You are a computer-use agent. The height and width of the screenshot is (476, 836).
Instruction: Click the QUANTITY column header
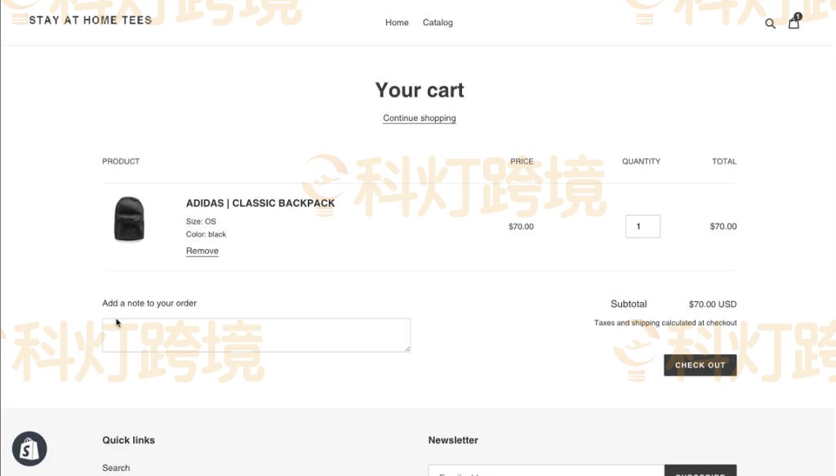pos(641,161)
